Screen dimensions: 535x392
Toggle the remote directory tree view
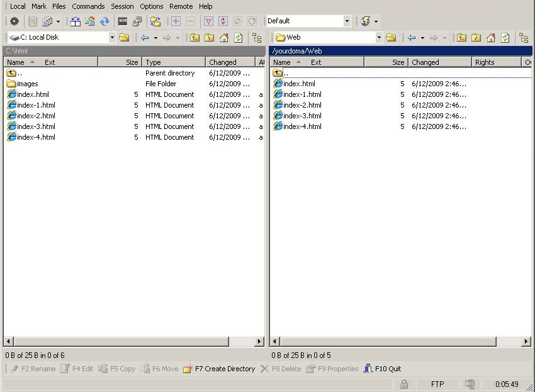coord(524,38)
